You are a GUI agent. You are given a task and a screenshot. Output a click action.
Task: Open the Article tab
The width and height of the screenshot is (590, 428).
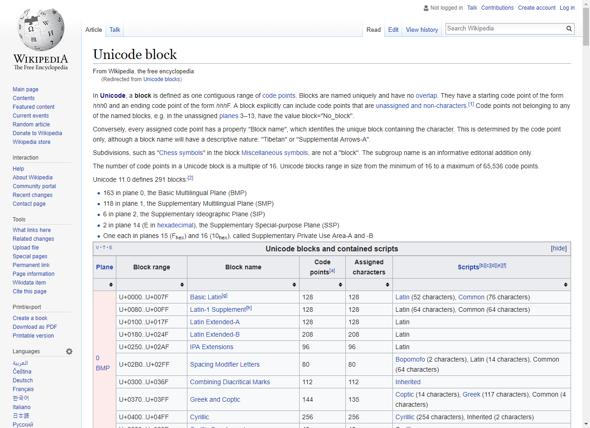click(x=94, y=30)
